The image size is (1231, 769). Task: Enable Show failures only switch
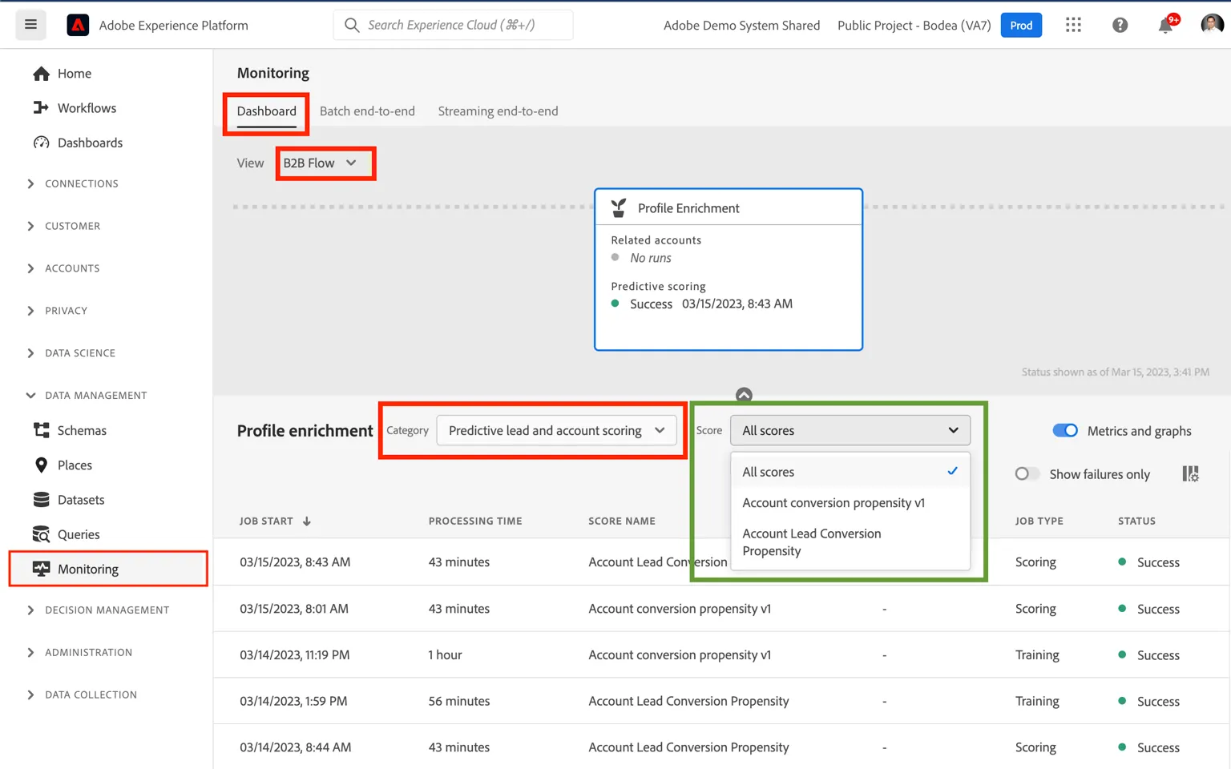pos(1027,474)
